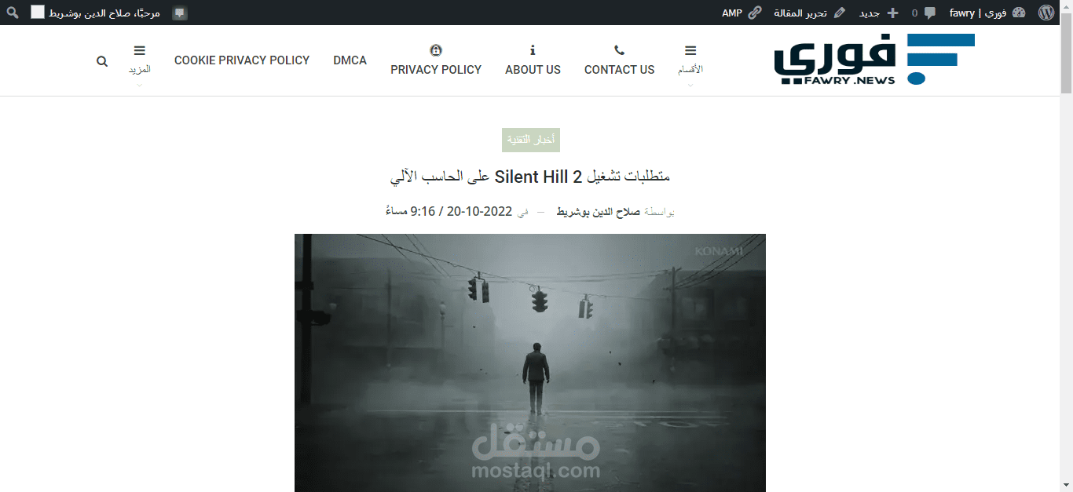1073x492 pixels.
Task: Open the DMCA page
Action: click(350, 60)
